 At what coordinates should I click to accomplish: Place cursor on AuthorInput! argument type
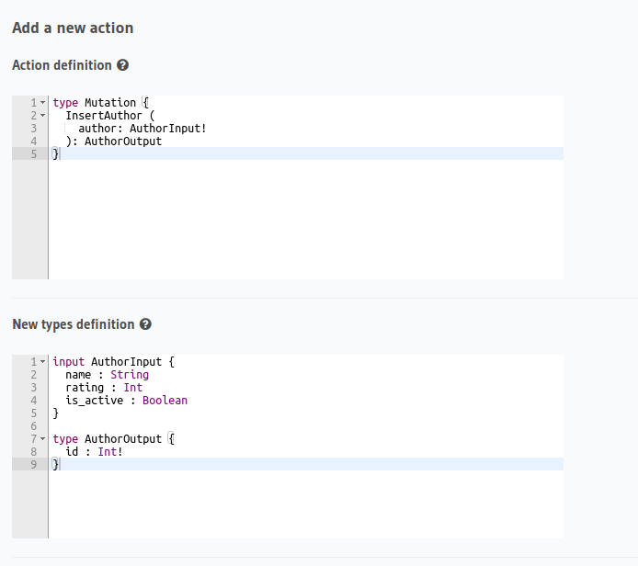(167, 129)
